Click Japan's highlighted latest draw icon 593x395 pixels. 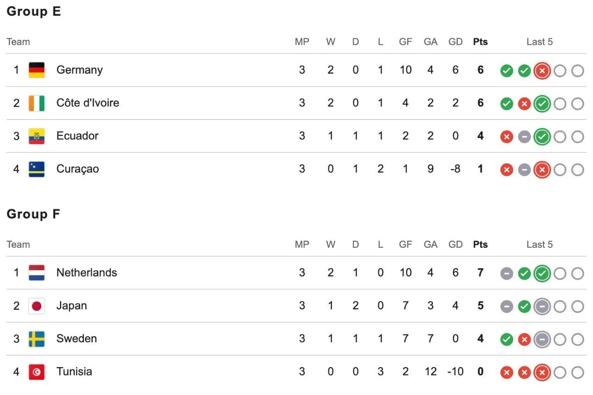click(542, 307)
